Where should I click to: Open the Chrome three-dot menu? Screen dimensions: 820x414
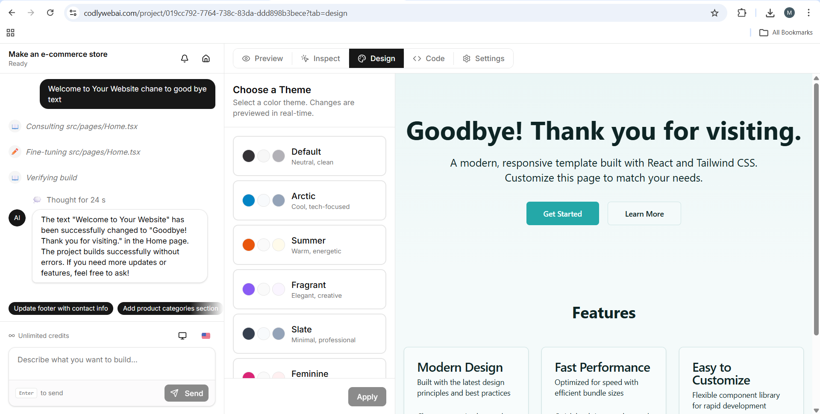[808, 13]
